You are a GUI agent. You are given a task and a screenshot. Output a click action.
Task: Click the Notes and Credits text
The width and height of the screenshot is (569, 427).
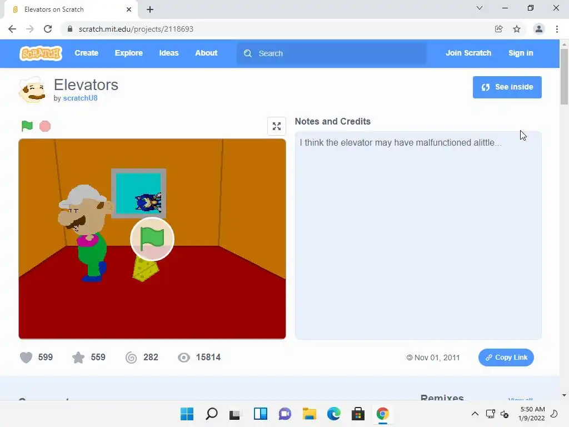tap(401, 143)
